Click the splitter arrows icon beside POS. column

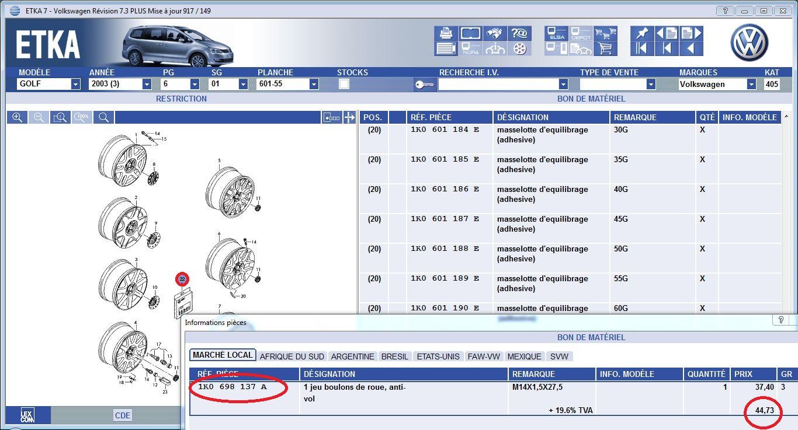(349, 117)
